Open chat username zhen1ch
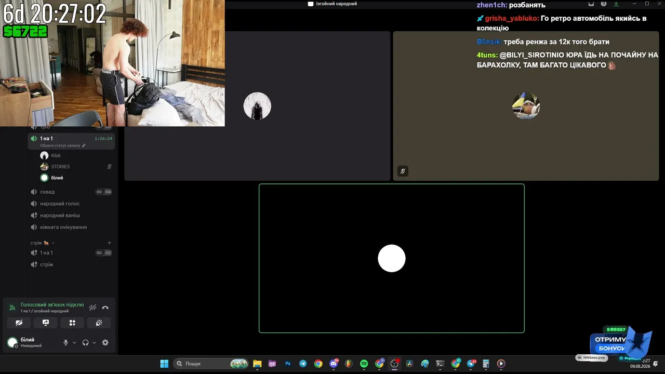The width and height of the screenshot is (665, 374). 492,5
